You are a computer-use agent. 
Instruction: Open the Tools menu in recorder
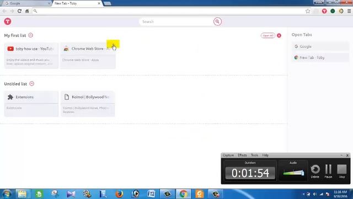click(x=254, y=155)
